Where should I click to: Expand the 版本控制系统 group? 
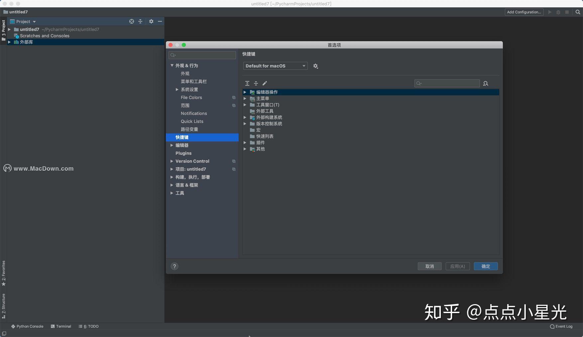(x=245, y=124)
